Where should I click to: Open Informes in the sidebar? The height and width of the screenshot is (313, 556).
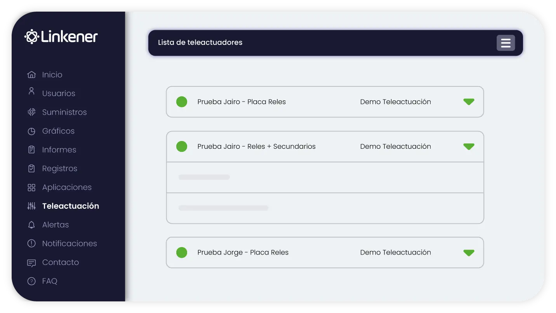click(x=59, y=150)
